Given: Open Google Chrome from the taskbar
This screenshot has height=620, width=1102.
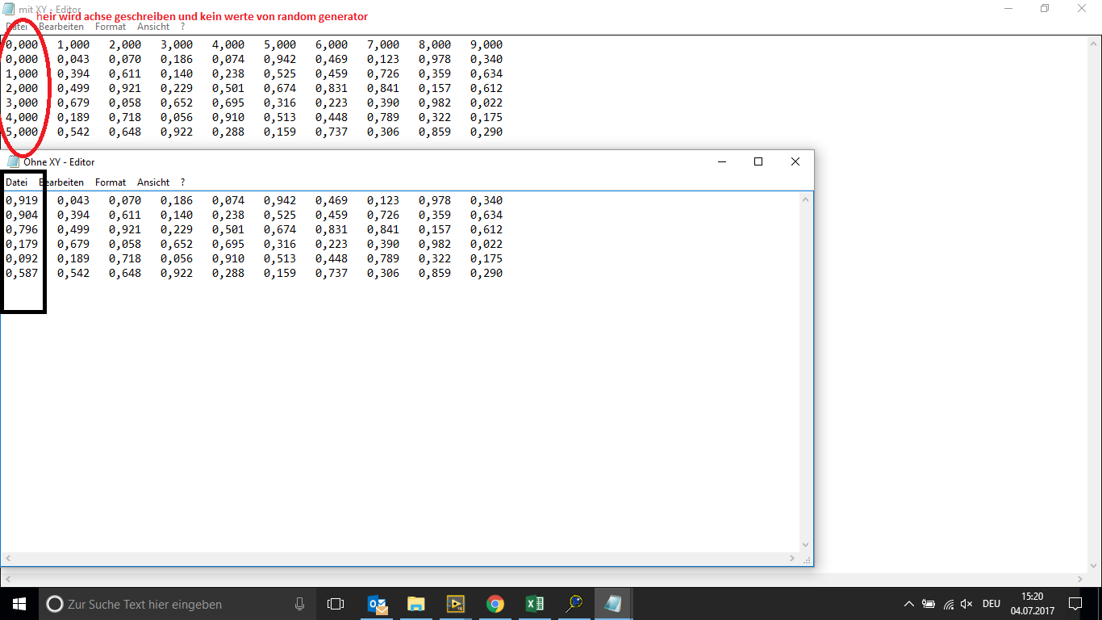Looking at the screenshot, I should (x=495, y=604).
